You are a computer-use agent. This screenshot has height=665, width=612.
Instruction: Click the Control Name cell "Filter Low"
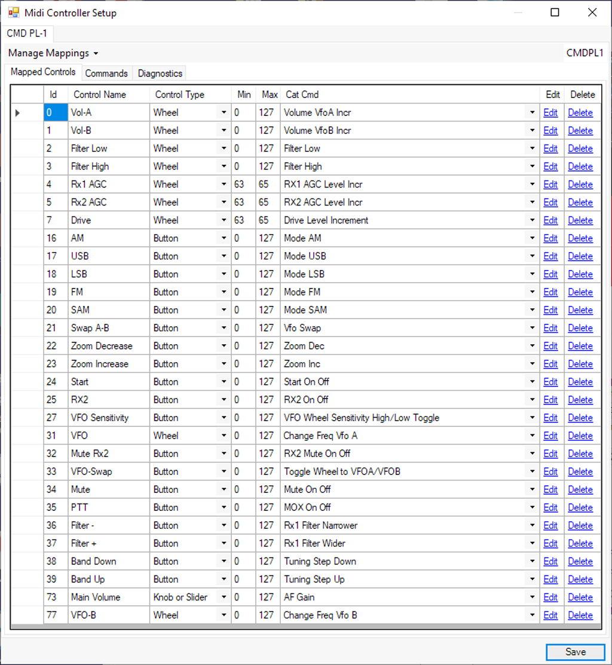109,148
